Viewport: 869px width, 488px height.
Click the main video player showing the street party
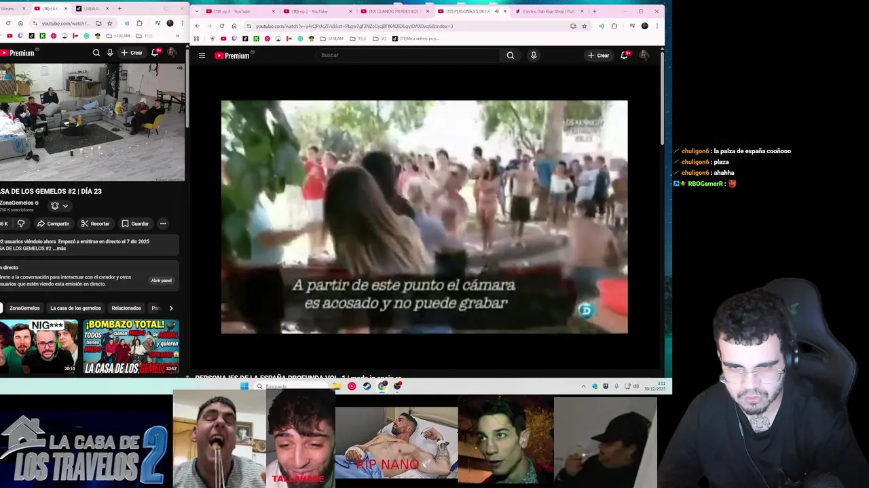(x=424, y=217)
